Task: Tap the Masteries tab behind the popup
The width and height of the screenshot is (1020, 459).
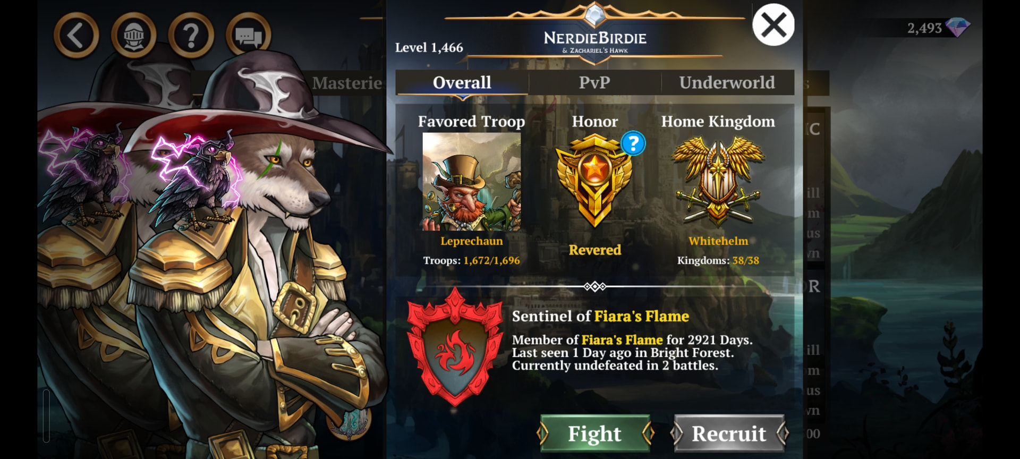Action: pyautogui.click(x=347, y=83)
